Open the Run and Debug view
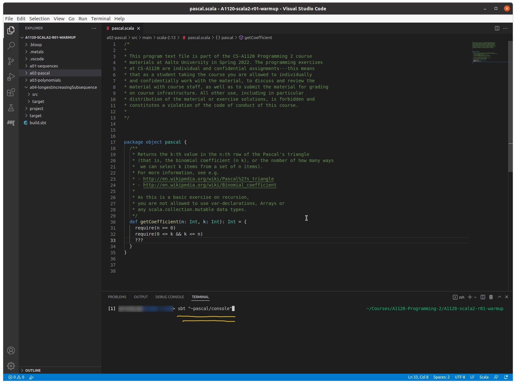The height and width of the screenshot is (384, 516). coord(11,77)
